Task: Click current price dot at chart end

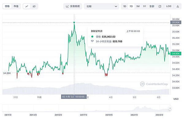Action: coord(169,54)
